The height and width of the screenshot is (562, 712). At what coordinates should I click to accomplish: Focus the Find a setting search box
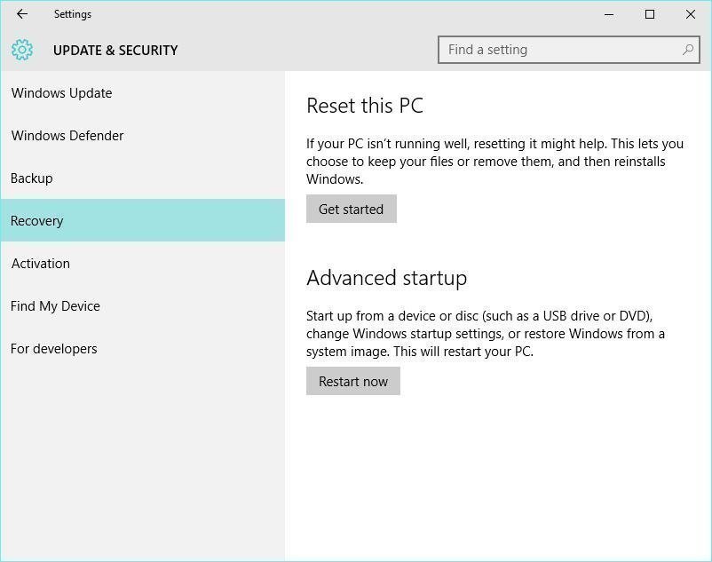click(x=559, y=50)
